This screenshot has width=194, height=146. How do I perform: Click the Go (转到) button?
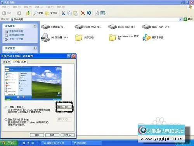pos(188,19)
